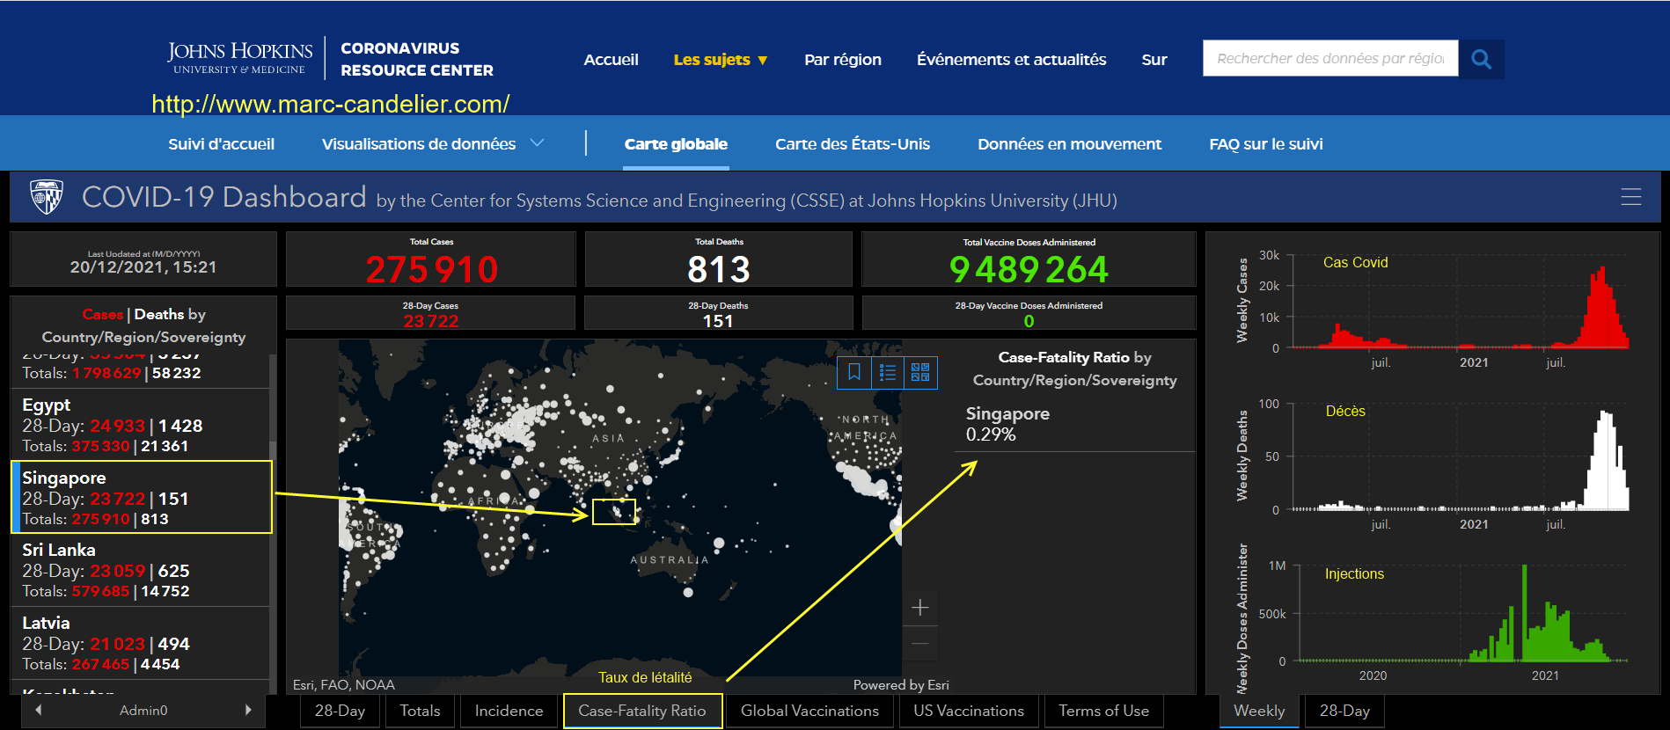Select Sri Lanka in the country list
The width and height of the screenshot is (1670, 730).
pyautogui.click(x=141, y=570)
